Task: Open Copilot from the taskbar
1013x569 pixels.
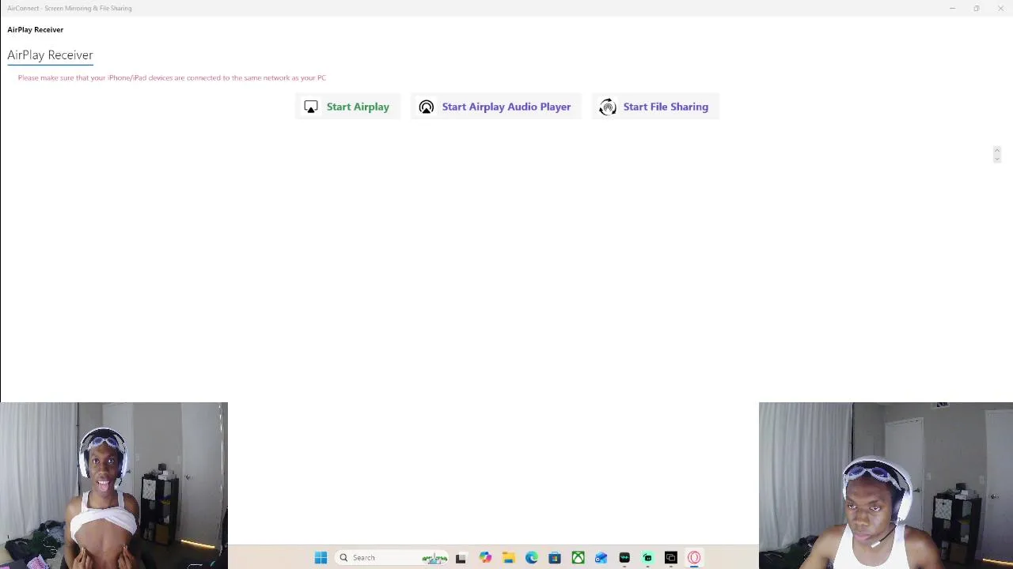Action: point(485,558)
